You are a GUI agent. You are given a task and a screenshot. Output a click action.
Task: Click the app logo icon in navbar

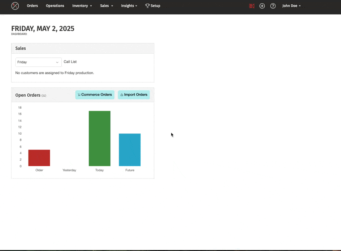click(x=15, y=6)
